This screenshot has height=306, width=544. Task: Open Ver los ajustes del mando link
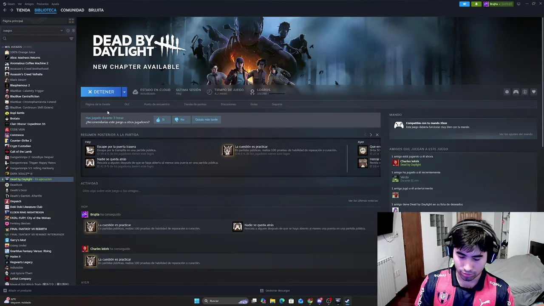[x=516, y=134]
